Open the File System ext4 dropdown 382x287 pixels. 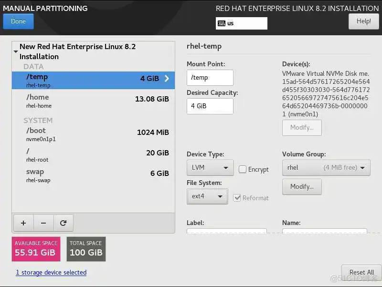point(207,196)
